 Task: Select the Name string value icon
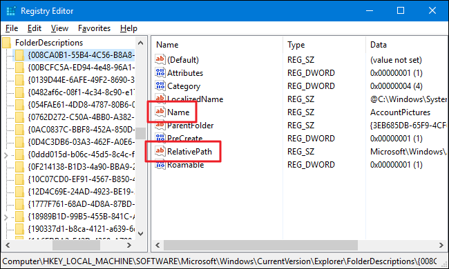coord(160,112)
